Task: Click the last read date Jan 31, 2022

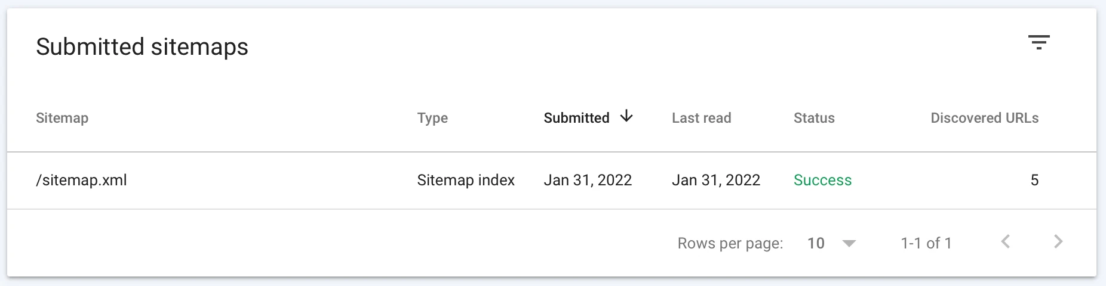Action: click(x=715, y=180)
